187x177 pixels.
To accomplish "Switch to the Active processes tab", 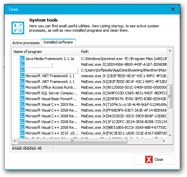I will point(26,43).
